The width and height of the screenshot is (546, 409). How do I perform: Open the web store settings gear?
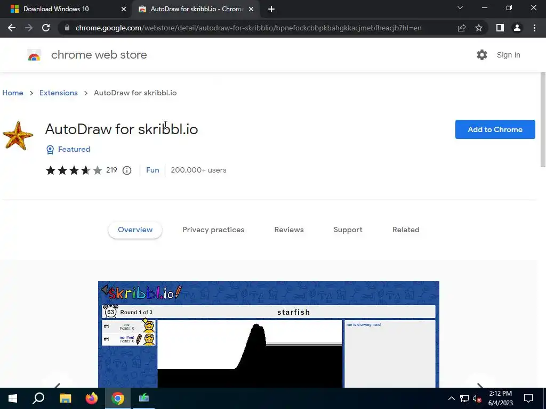pyautogui.click(x=482, y=55)
